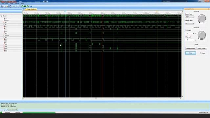Viewport: 210px width, 118px height.
Task: Open the Help menu
Action: [x=22, y=4]
